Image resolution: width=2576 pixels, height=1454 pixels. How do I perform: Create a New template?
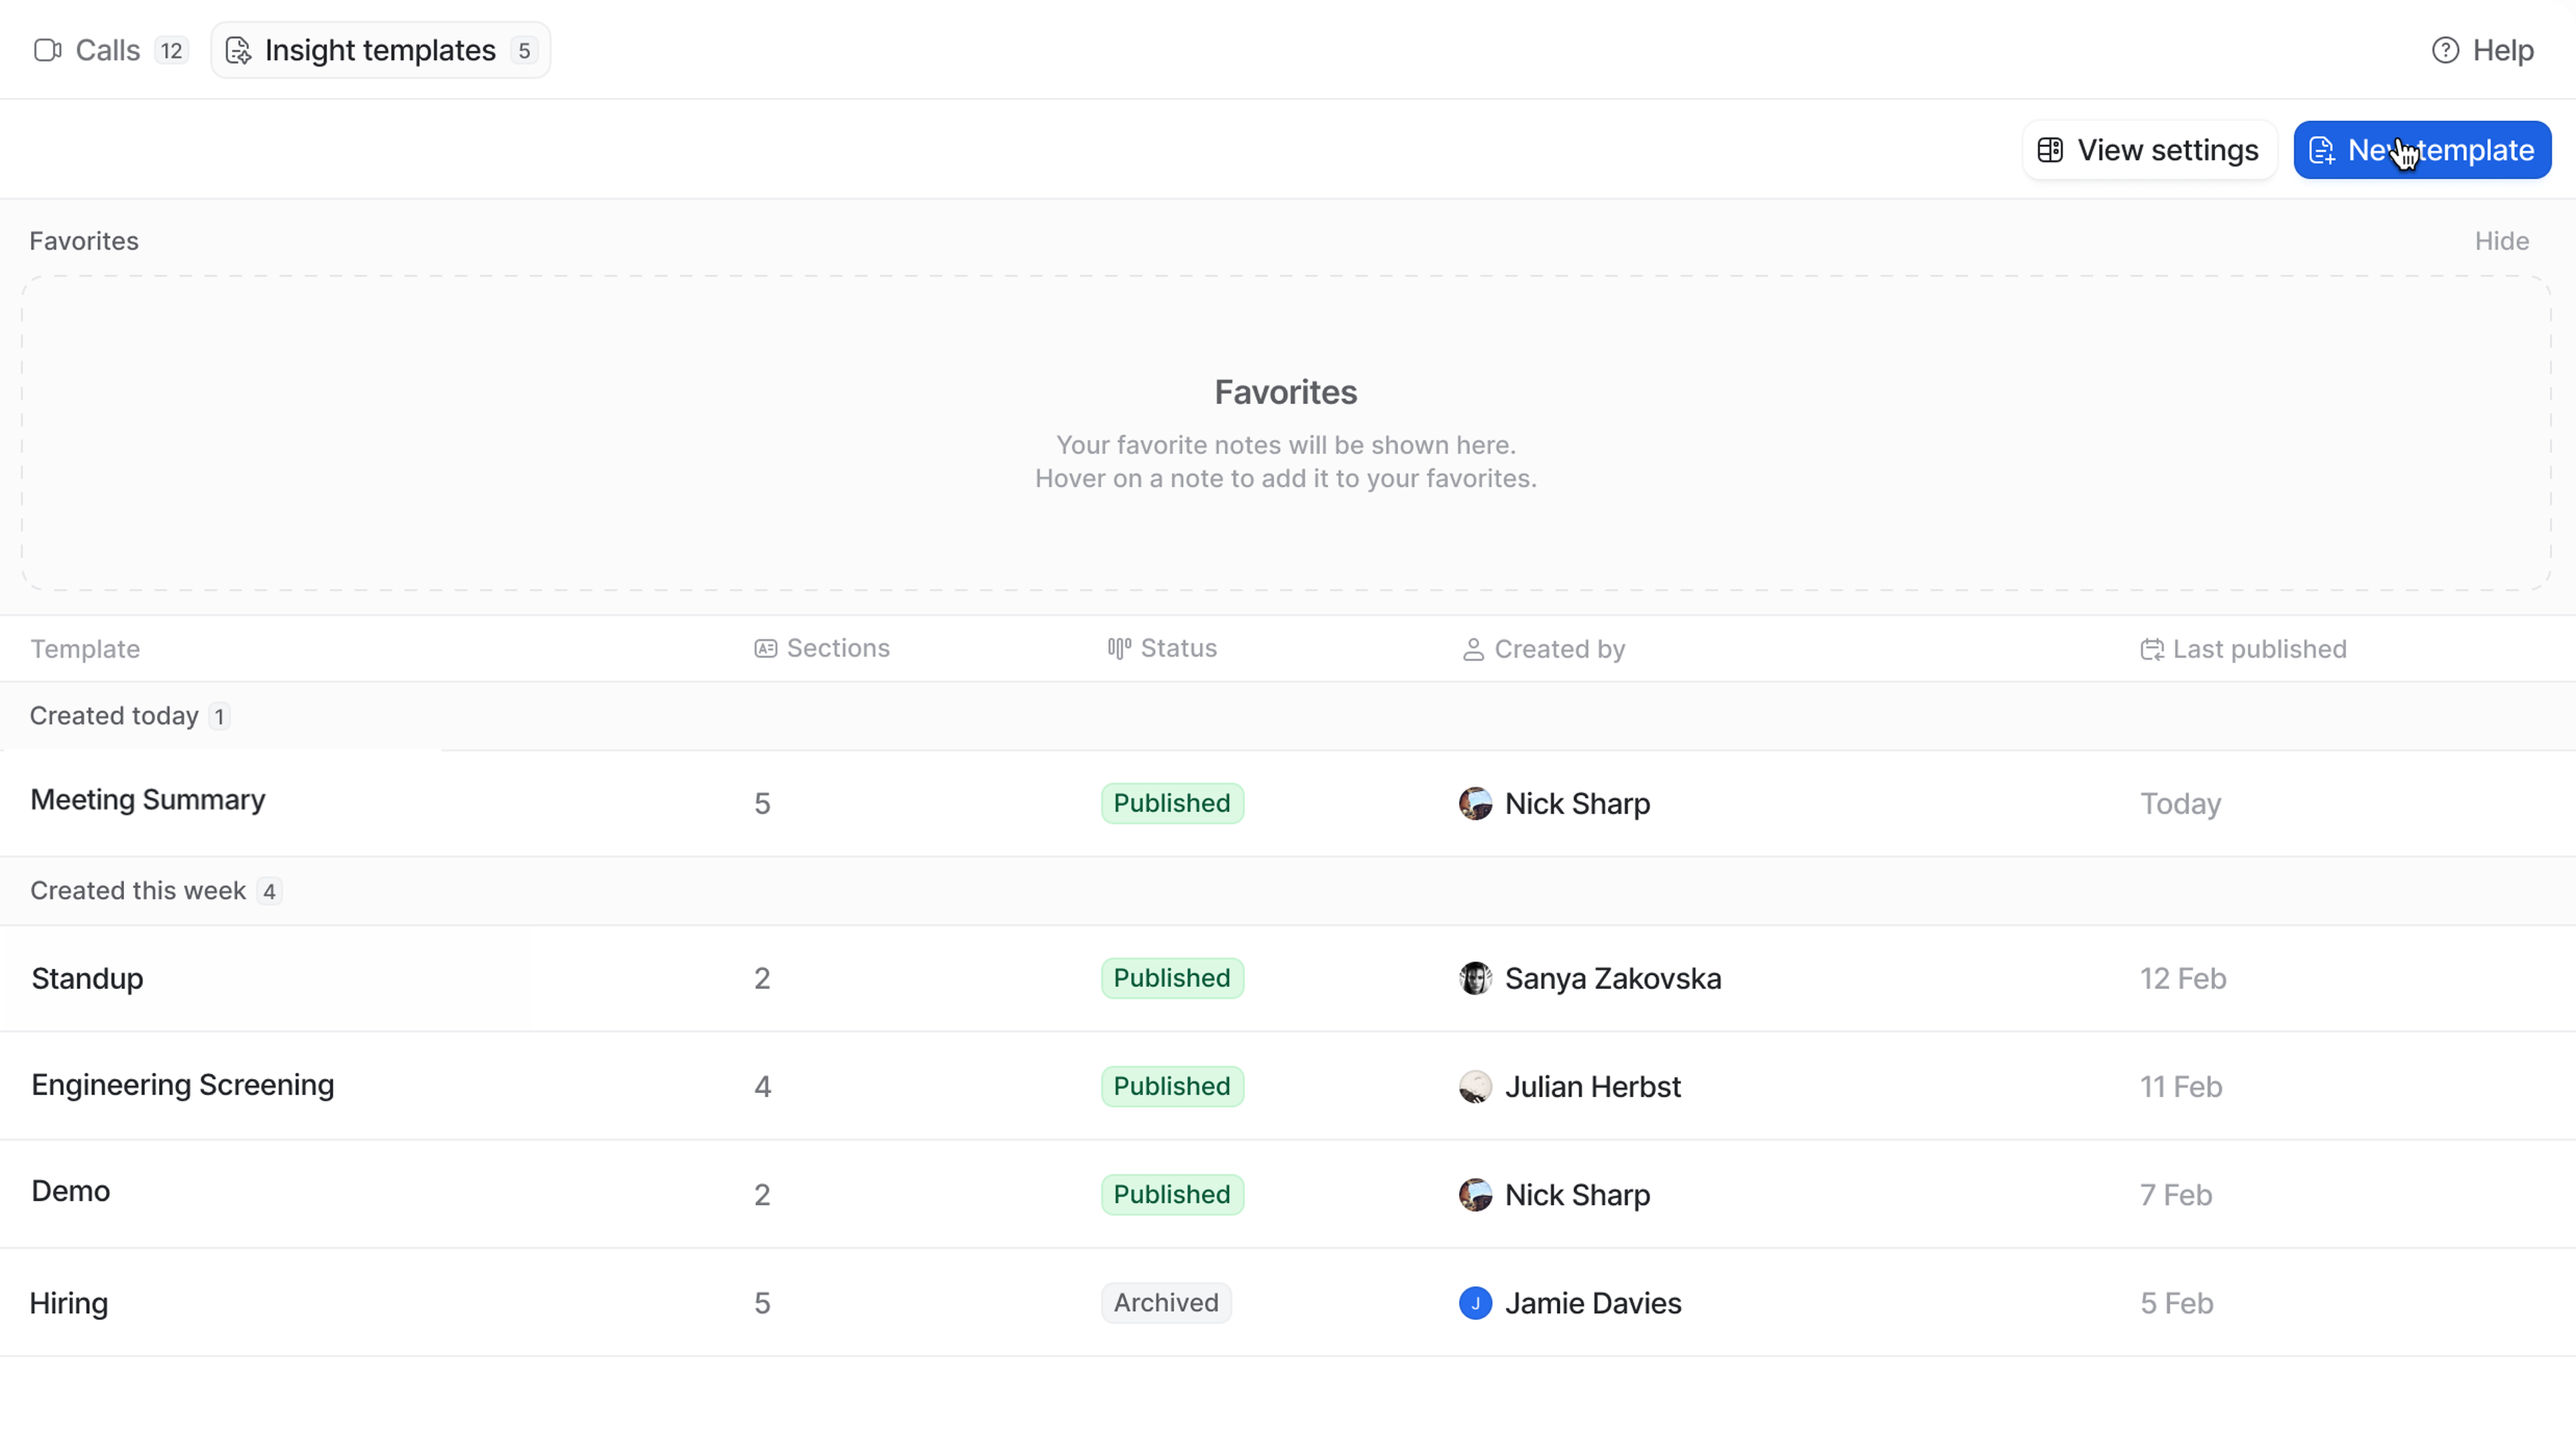click(2421, 150)
